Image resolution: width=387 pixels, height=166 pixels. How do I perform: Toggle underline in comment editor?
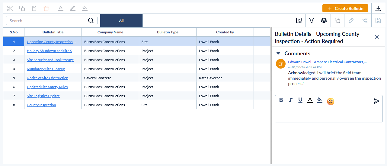click(300, 100)
